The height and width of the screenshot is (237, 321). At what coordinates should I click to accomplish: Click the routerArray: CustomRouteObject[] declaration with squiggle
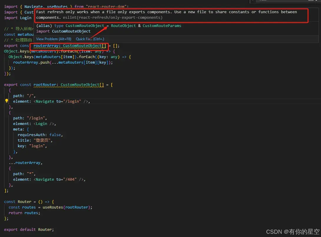click(x=70, y=46)
